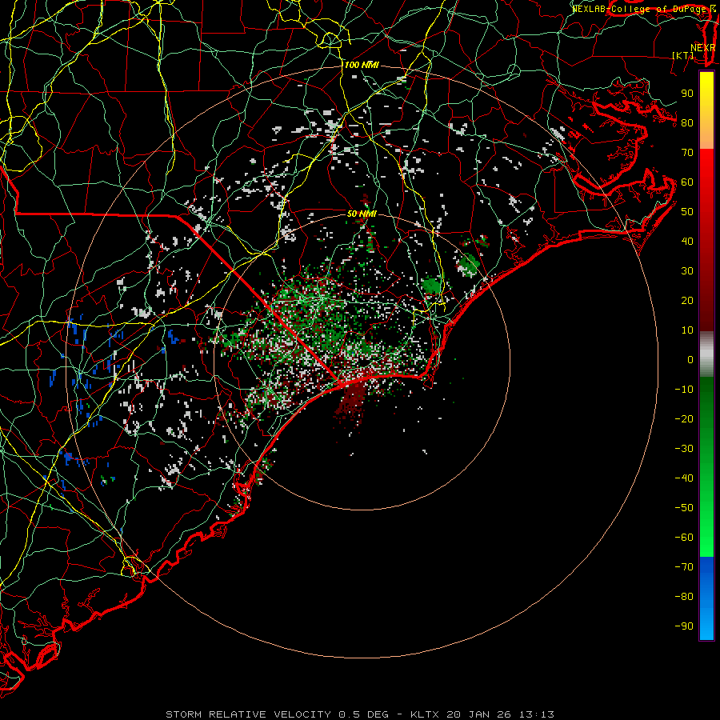Click the -30 value on the velocity scale
Image resolution: width=720 pixels, height=720 pixels.
point(684,449)
